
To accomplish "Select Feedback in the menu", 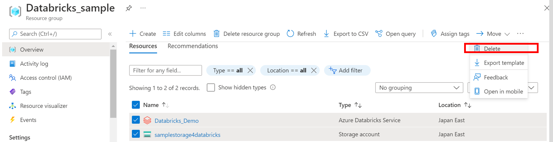I will click(x=499, y=77).
